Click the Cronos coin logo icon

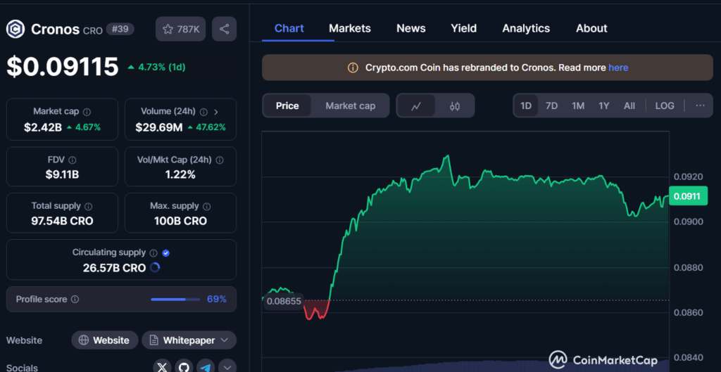15,30
